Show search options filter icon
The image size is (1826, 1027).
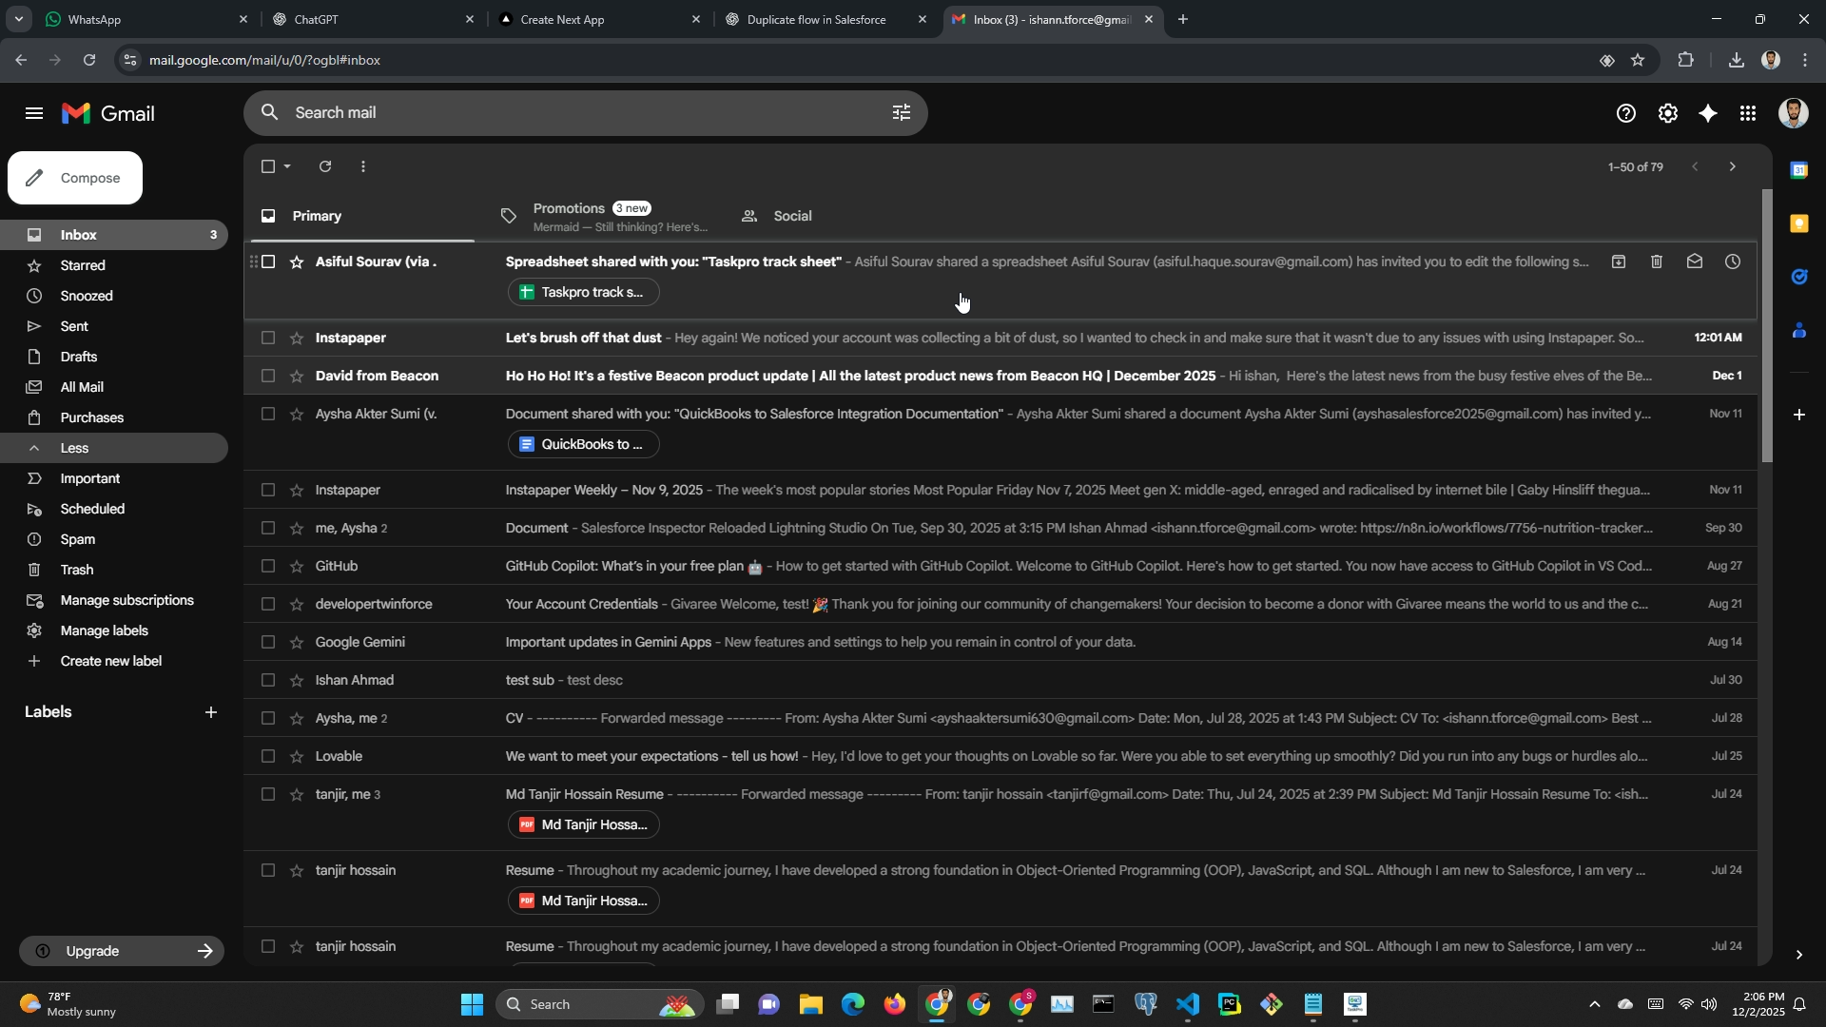coord(901,113)
